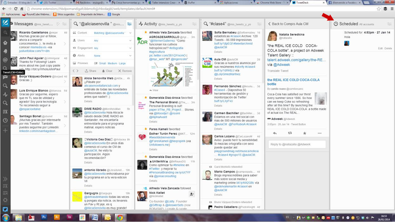Expand the Content filter dropdown

130,33
